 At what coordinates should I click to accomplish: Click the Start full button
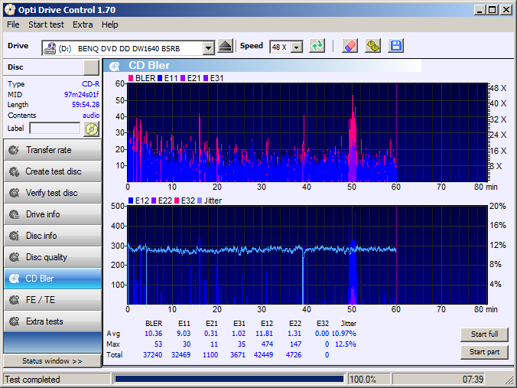(x=484, y=334)
